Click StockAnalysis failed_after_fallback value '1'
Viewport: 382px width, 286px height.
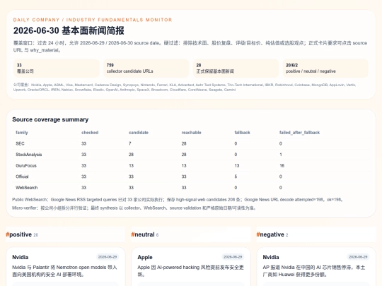tap(281, 155)
